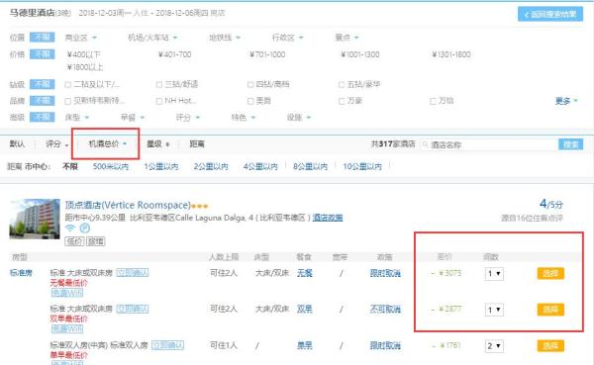Open 顶点酒店(Vertice Roomspace) hotel title
This screenshot has height=365, width=594.
(x=128, y=205)
